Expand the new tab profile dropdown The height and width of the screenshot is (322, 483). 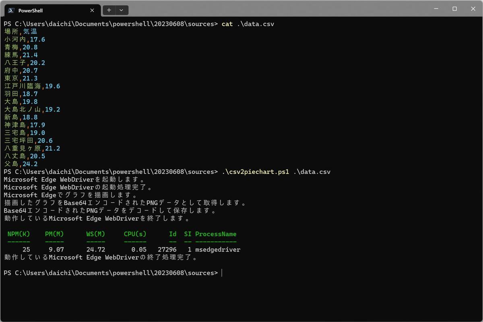click(122, 10)
